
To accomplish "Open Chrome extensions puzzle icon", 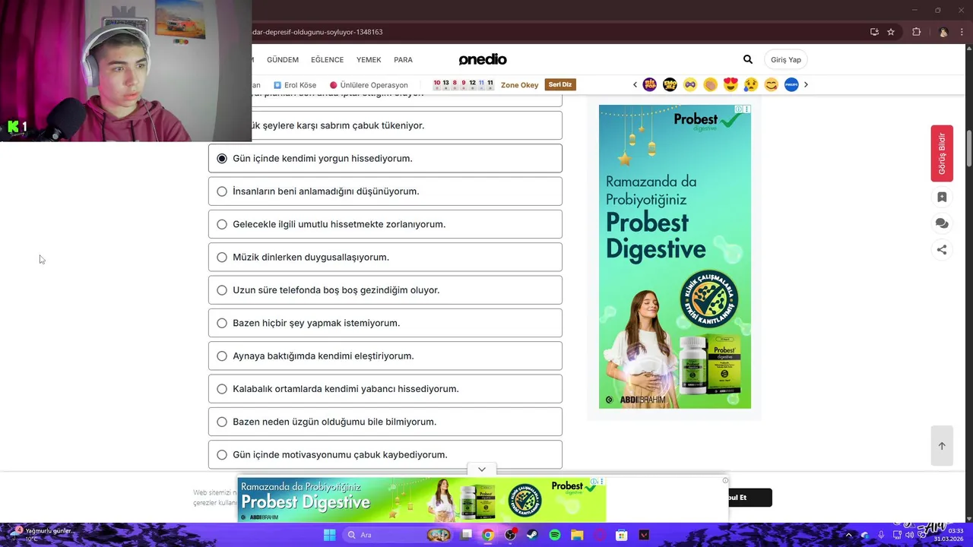I will (x=916, y=32).
